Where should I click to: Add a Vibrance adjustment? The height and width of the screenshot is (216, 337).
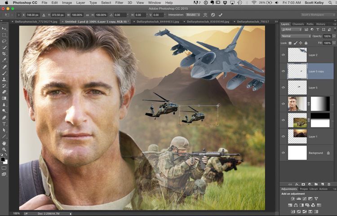click(x=316, y=199)
